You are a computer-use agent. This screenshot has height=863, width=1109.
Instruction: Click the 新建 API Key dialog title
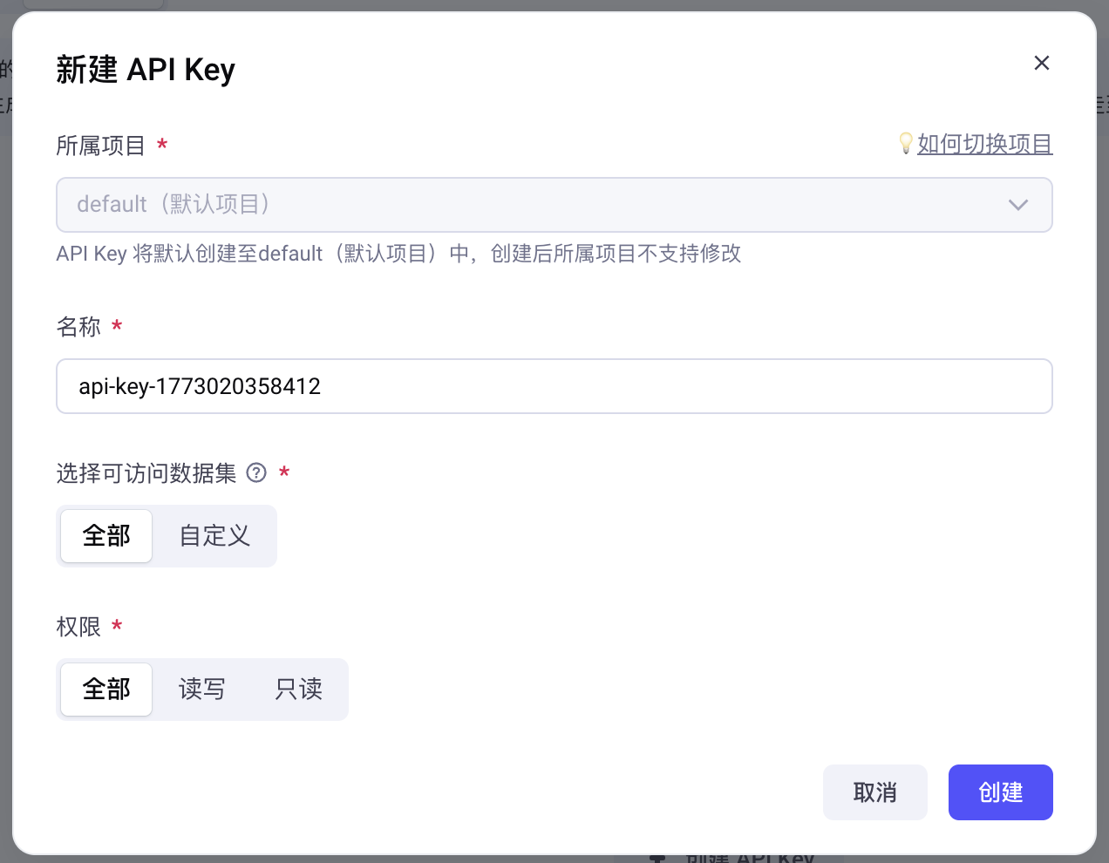pos(146,70)
